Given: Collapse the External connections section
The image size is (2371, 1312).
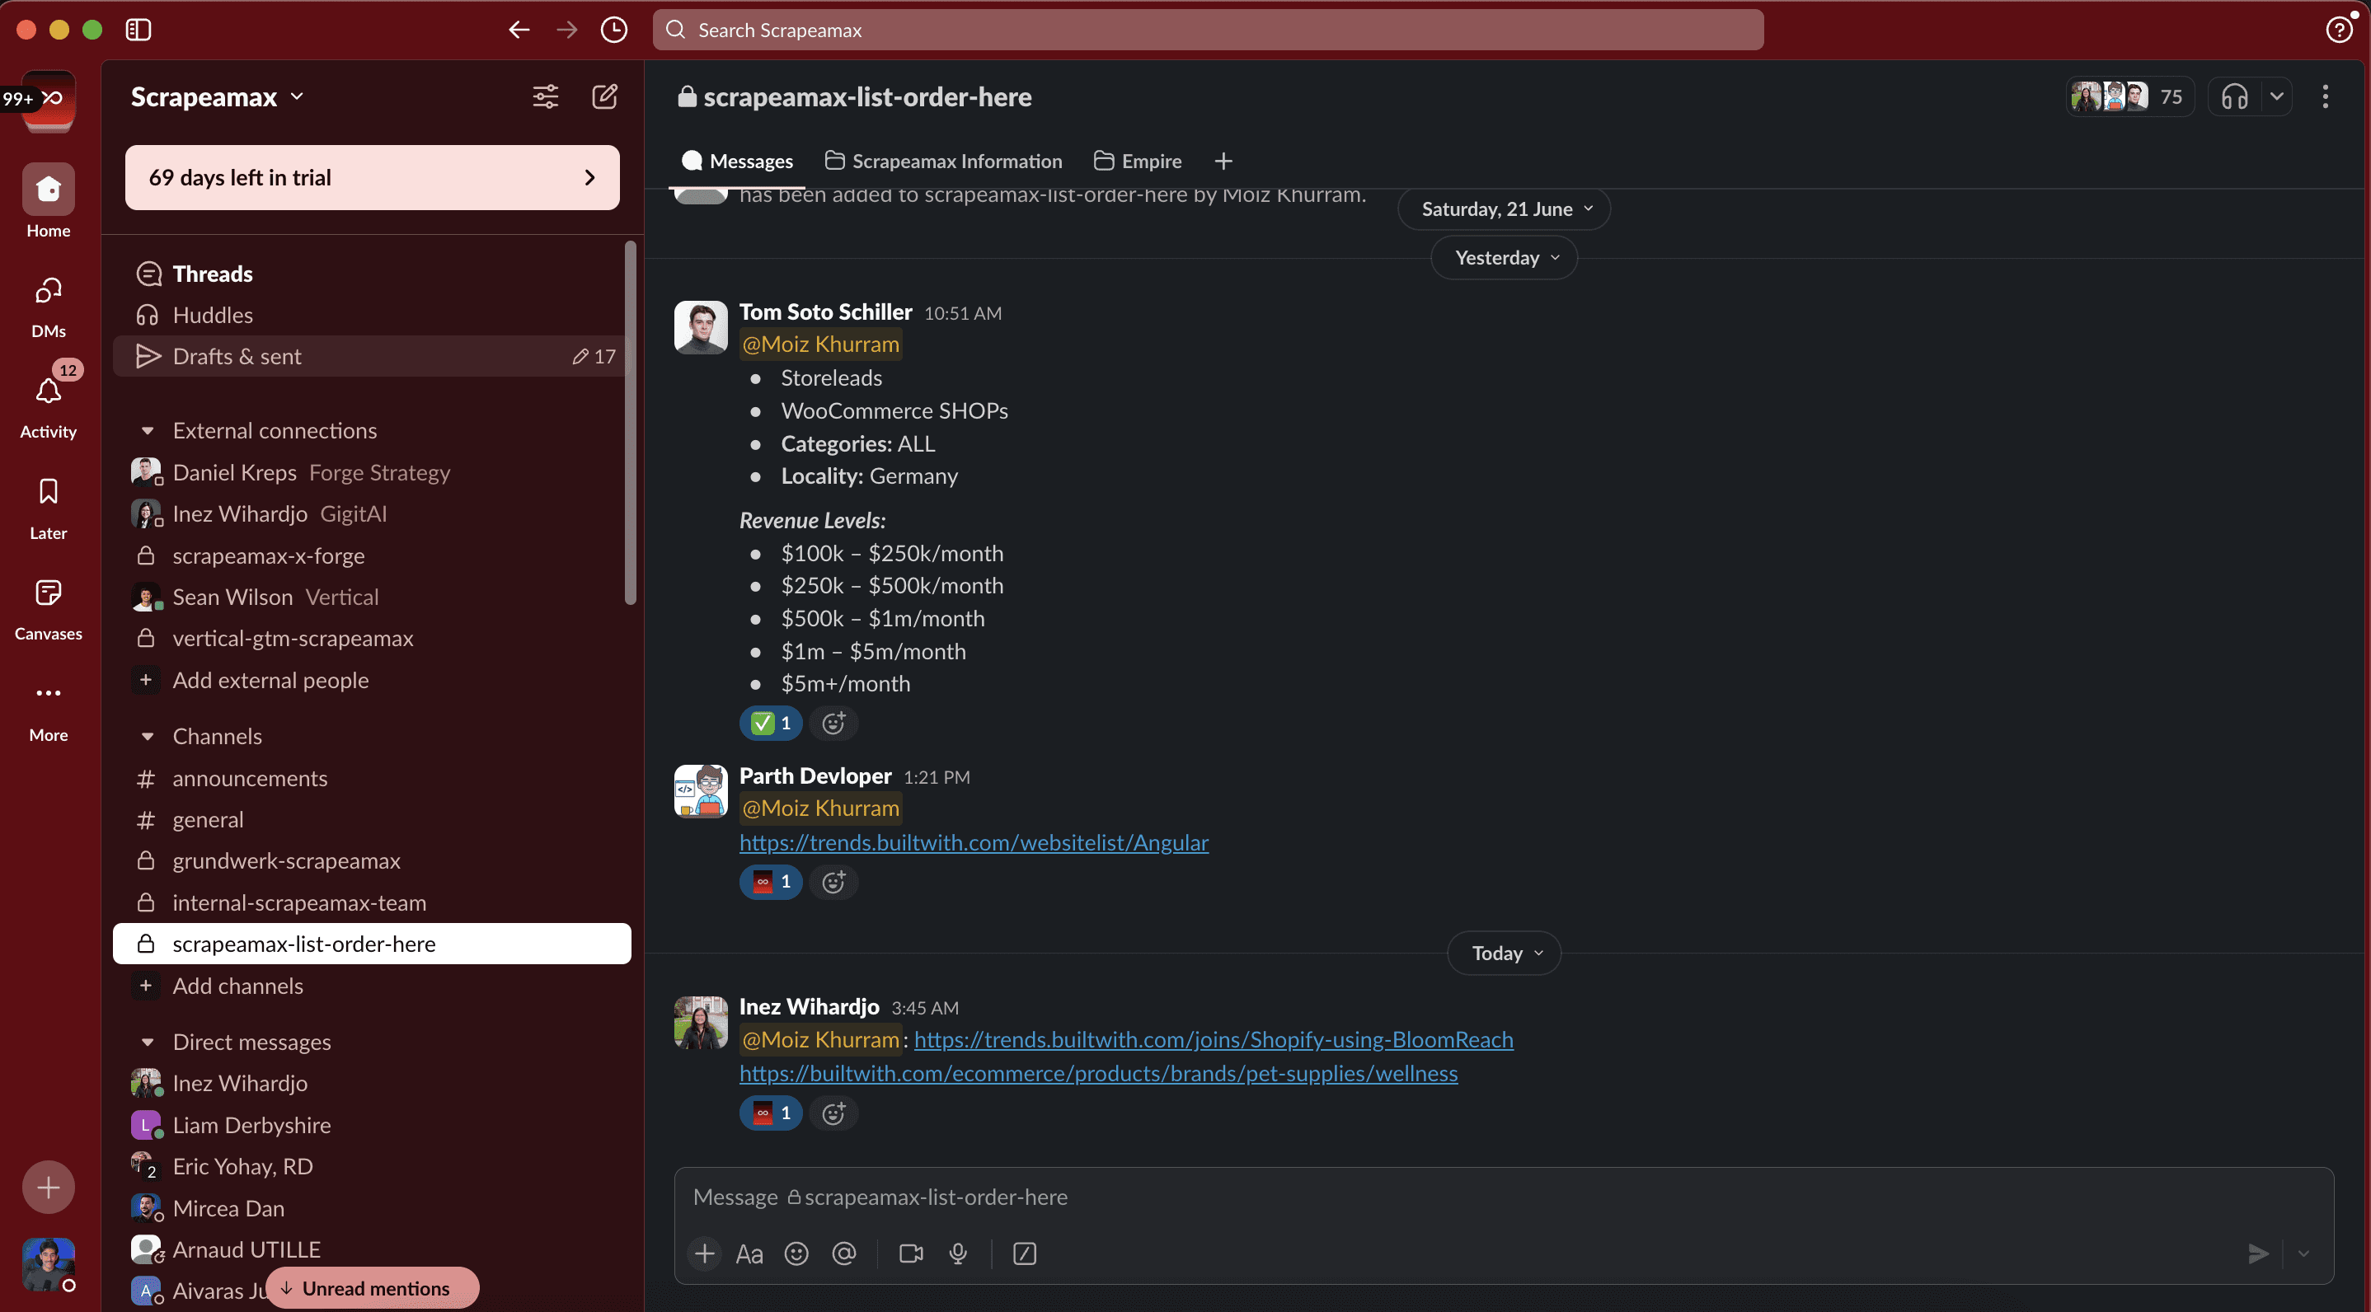Looking at the screenshot, I should pos(147,430).
